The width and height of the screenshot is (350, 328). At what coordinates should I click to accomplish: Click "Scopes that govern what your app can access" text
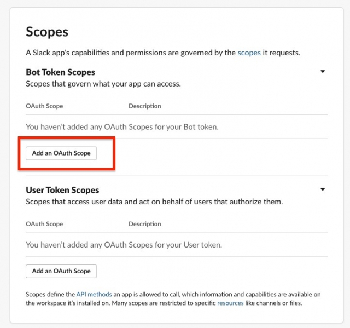pos(103,84)
